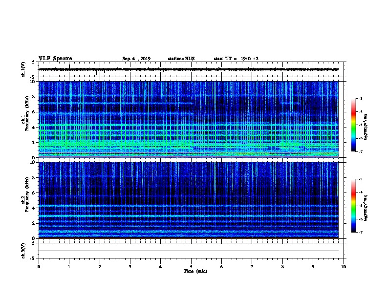Click the "2" kHz tick on ch.2 spectrogram axis

coord(34,223)
